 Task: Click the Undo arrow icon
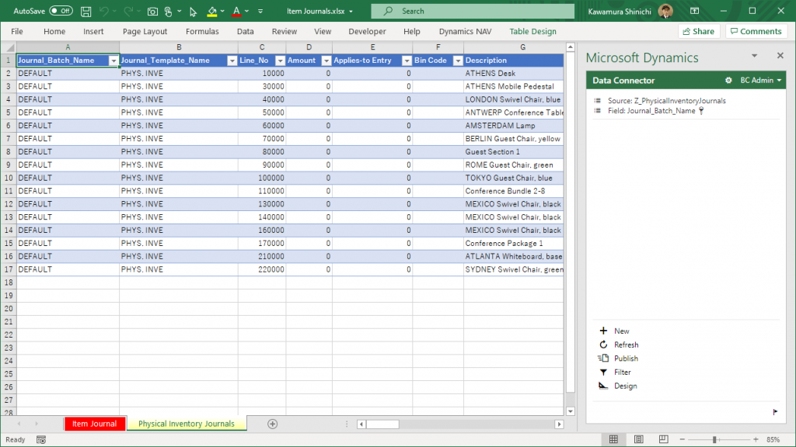104,11
